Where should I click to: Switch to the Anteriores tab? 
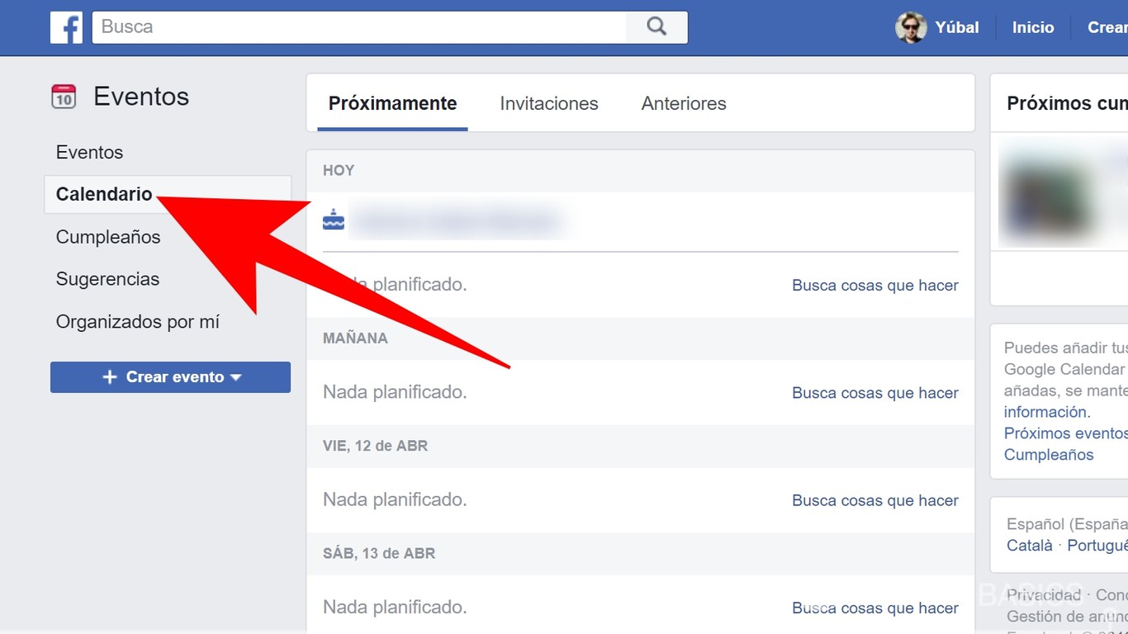(x=683, y=103)
